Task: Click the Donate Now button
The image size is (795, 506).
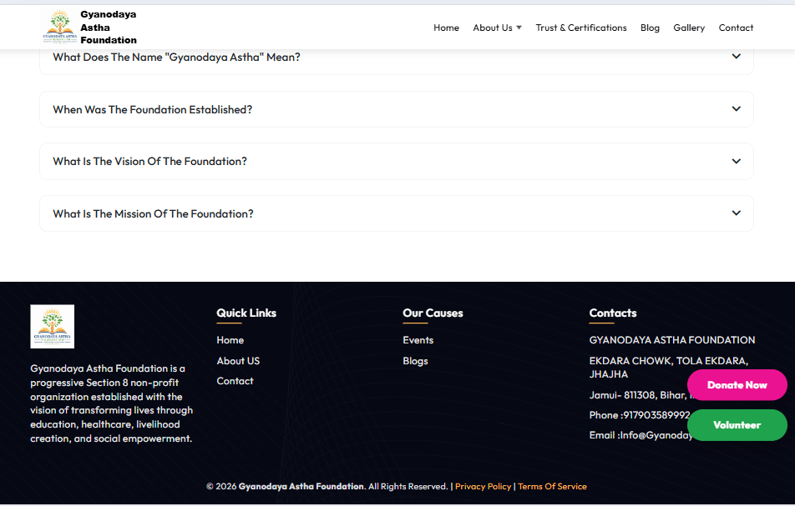Action: point(737,385)
